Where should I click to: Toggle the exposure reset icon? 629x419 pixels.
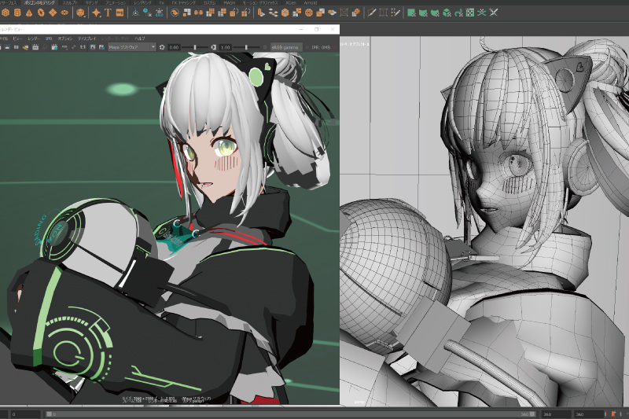pos(162,47)
